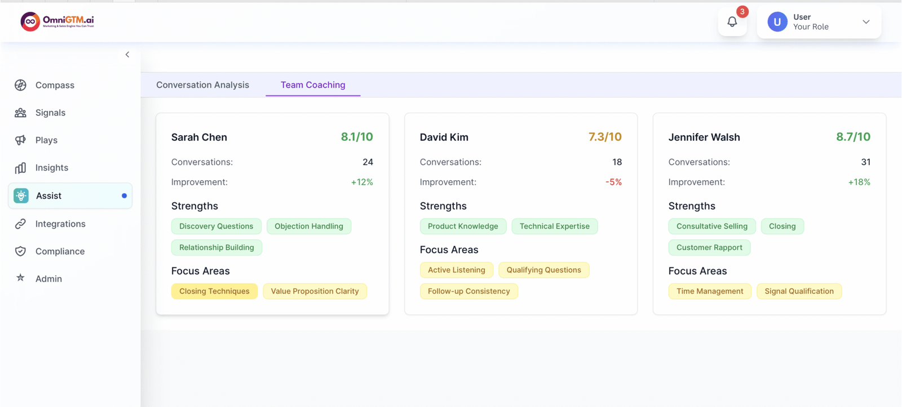Select the Plays megaphone icon
This screenshot has width=902, height=407.
click(21, 140)
